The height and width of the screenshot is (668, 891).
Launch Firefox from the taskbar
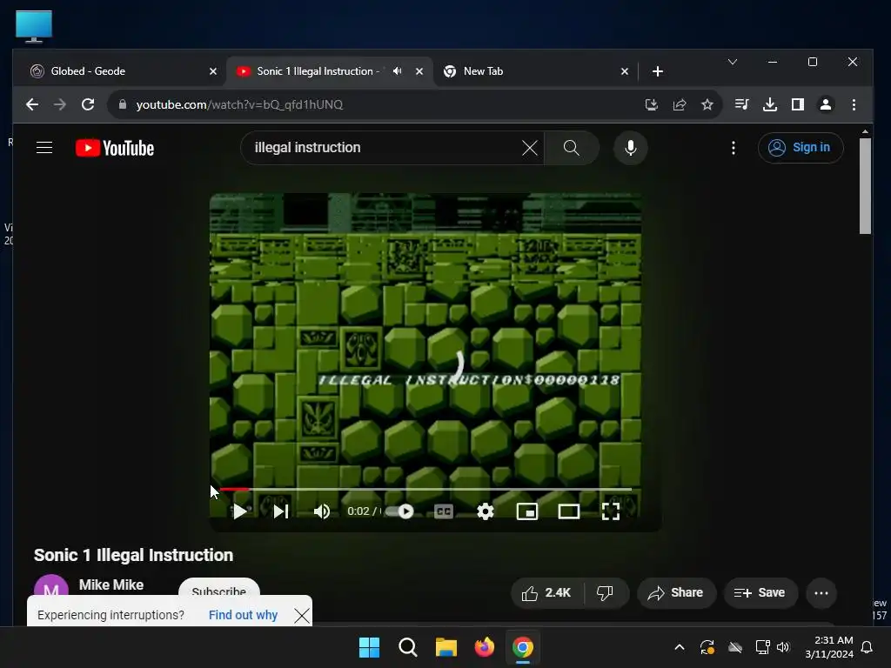tap(484, 647)
